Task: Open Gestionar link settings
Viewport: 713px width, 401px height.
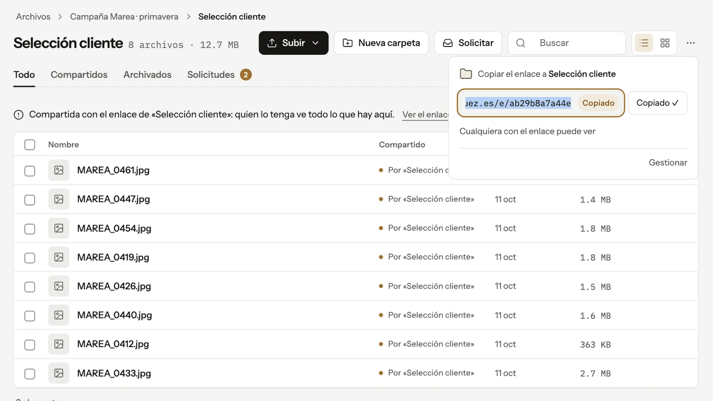Action: tap(668, 163)
